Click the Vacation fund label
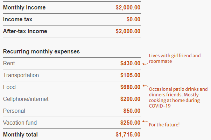 (x=20, y=123)
